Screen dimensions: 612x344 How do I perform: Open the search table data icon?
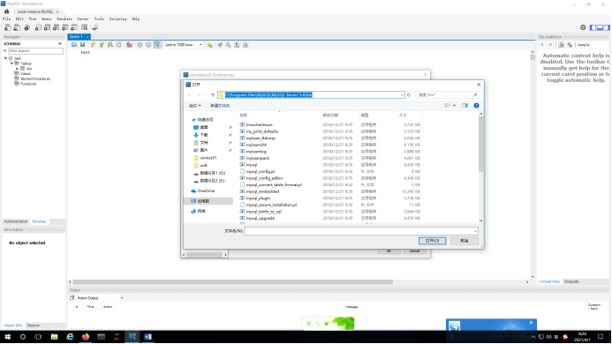(x=84, y=27)
